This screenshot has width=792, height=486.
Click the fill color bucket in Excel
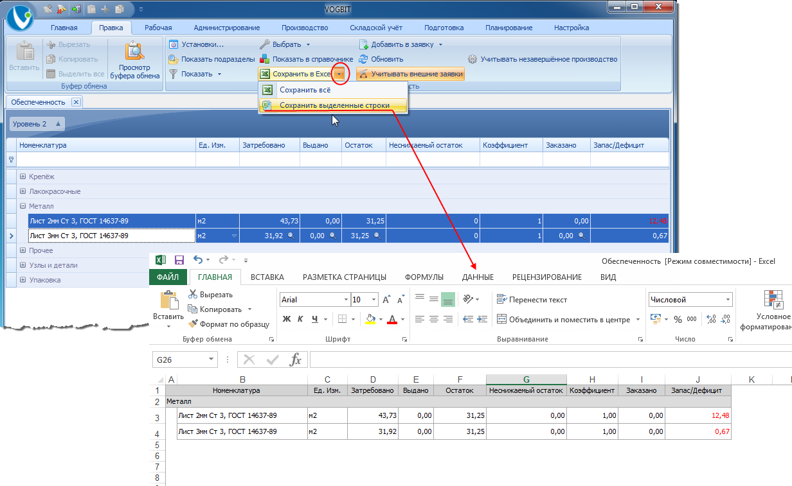coord(370,319)
